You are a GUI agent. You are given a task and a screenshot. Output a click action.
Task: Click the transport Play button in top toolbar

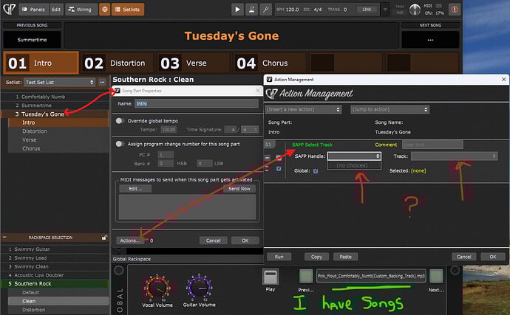point(237,10)
